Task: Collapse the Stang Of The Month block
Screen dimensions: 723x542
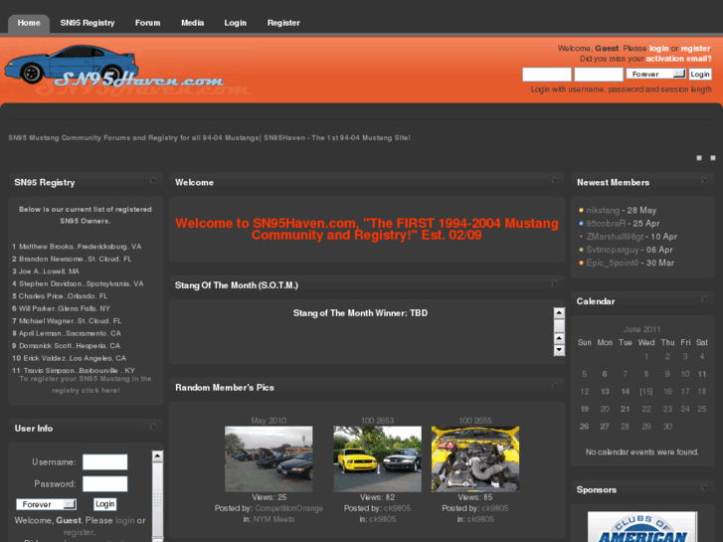Action: coord(555,283)
